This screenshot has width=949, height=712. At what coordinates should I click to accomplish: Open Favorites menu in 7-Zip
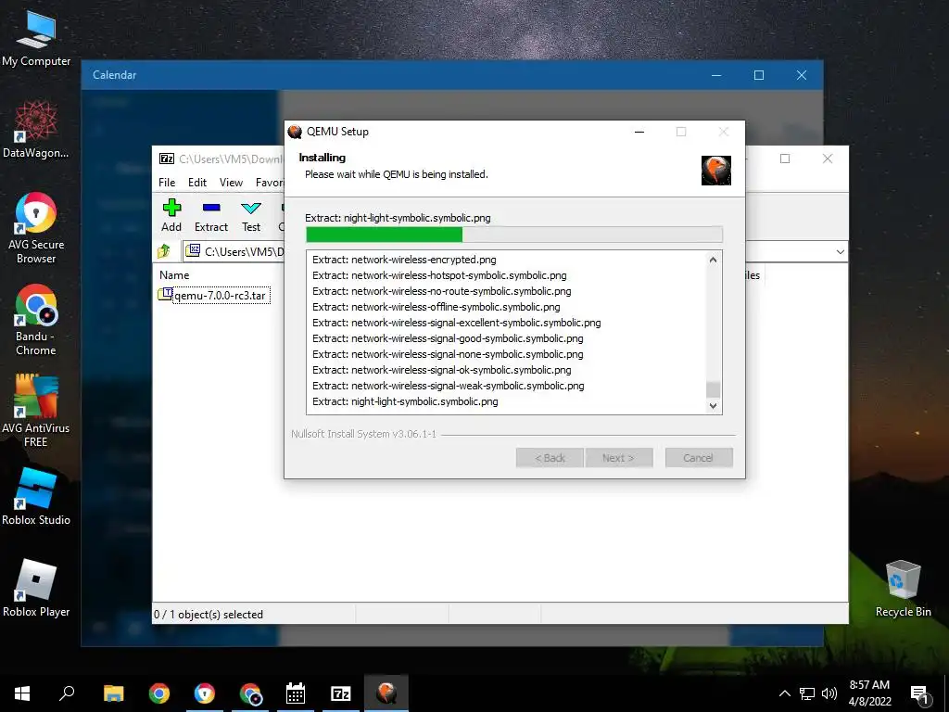point(270,183)
